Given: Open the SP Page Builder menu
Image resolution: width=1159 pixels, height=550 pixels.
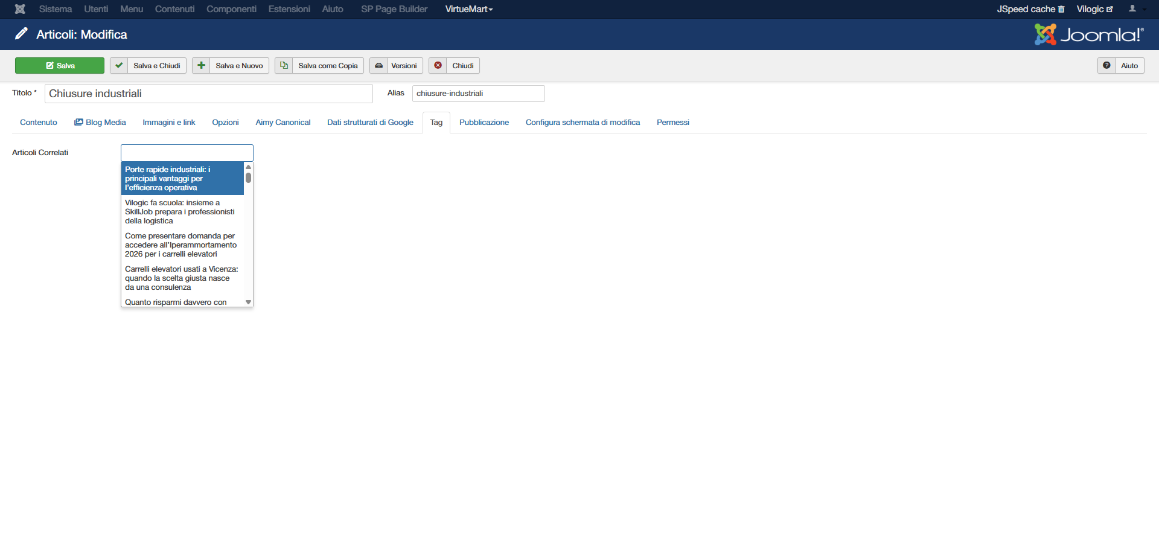Looking at the screenshot, I should [x=394, y=9].
